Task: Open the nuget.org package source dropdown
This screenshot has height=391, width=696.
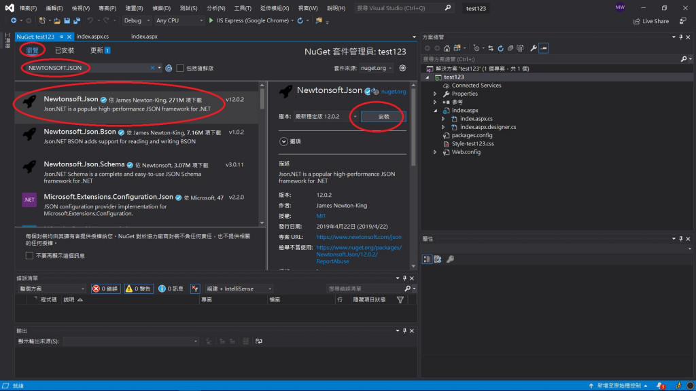Action: (x=376, y=68)
